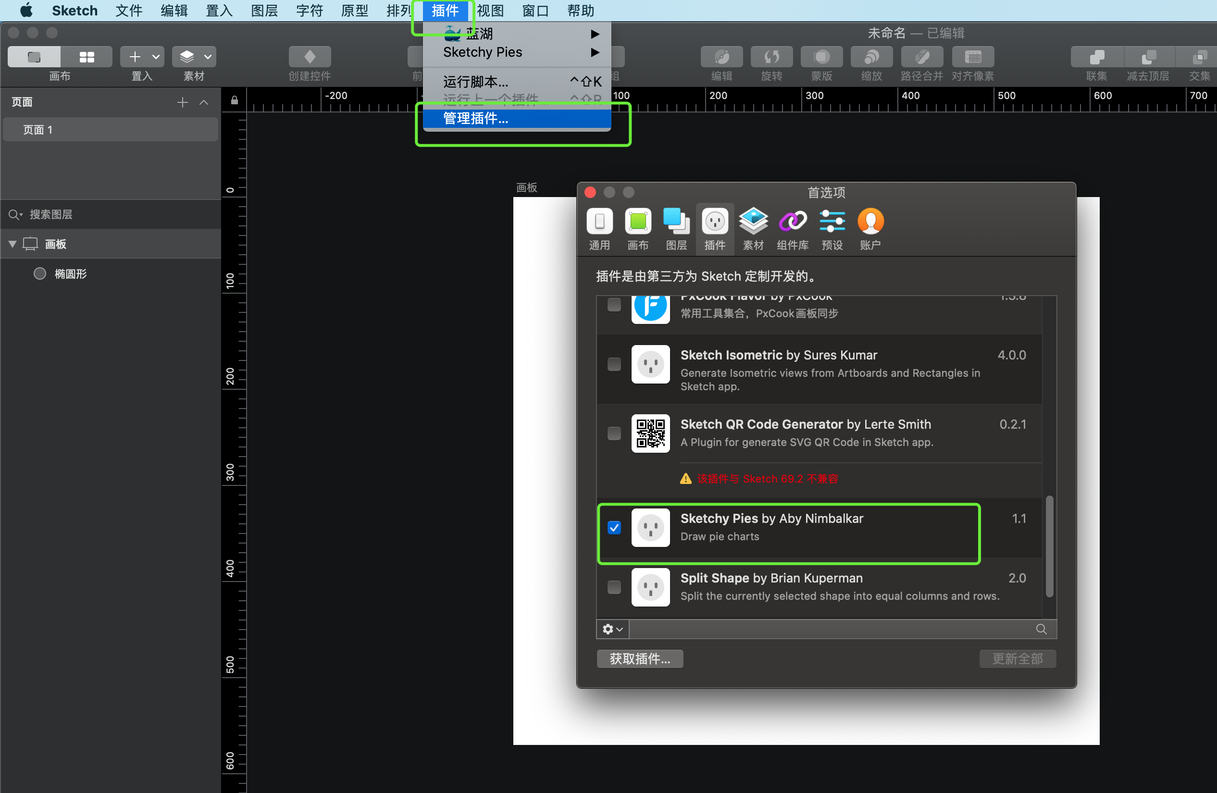Viewport: 1217px width, 793px height.
Task: Select the Split Shape plugin title
Action: coord(715,578)
